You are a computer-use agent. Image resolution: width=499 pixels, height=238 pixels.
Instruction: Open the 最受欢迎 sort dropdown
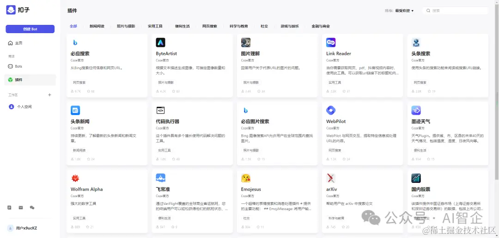click(x=404, y=11)
